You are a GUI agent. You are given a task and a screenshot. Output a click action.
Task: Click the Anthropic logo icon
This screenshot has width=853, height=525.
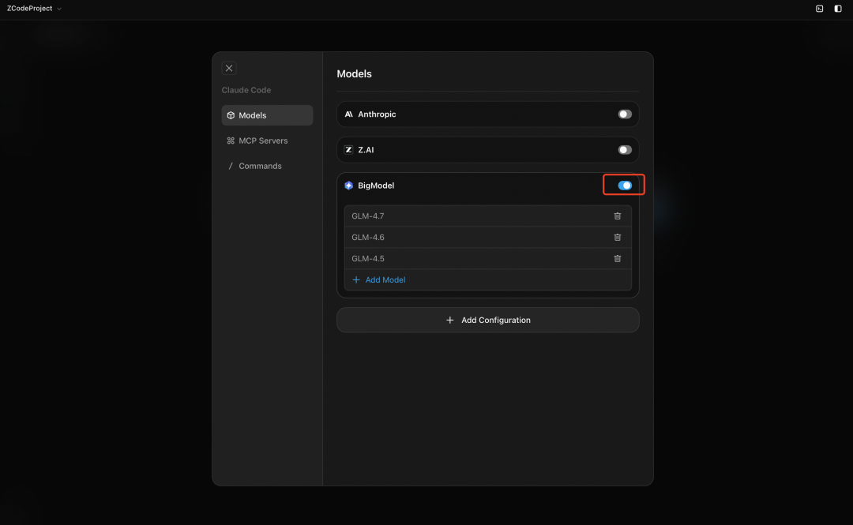[349, 114]
